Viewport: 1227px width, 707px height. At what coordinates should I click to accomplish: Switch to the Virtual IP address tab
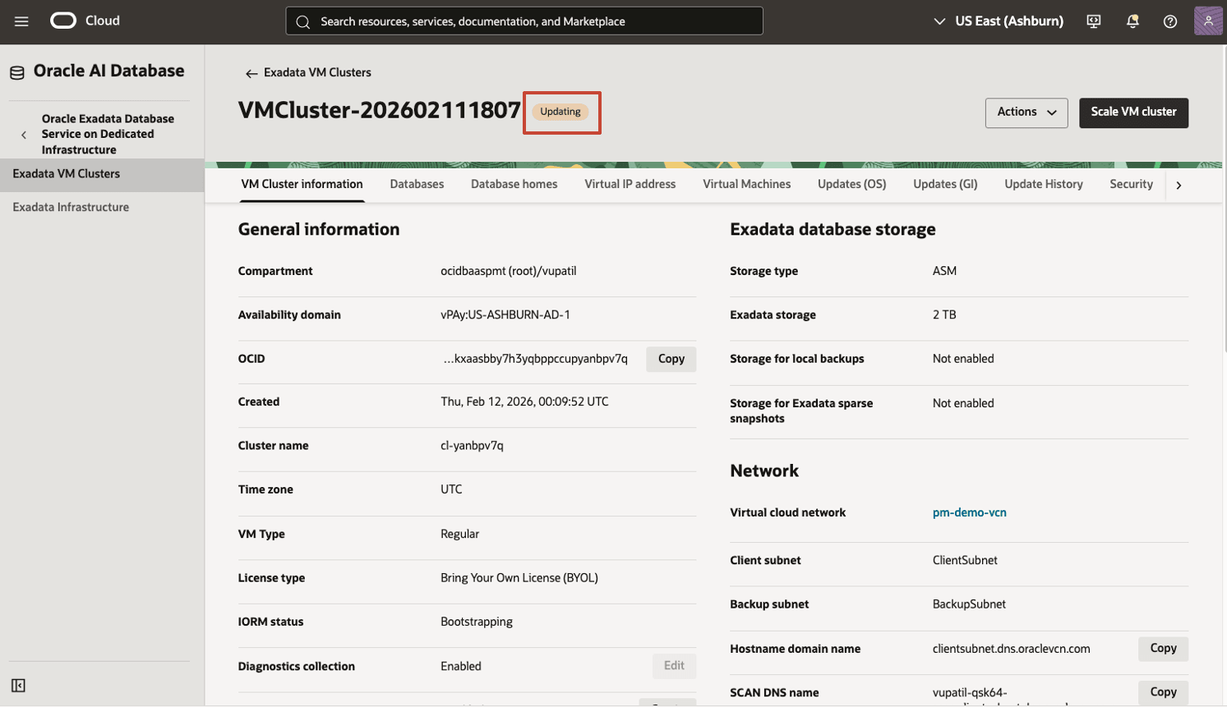[630, 184]
